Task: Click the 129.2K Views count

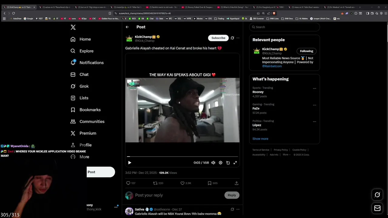Action: pyautogui.click(x=168, y=173)
